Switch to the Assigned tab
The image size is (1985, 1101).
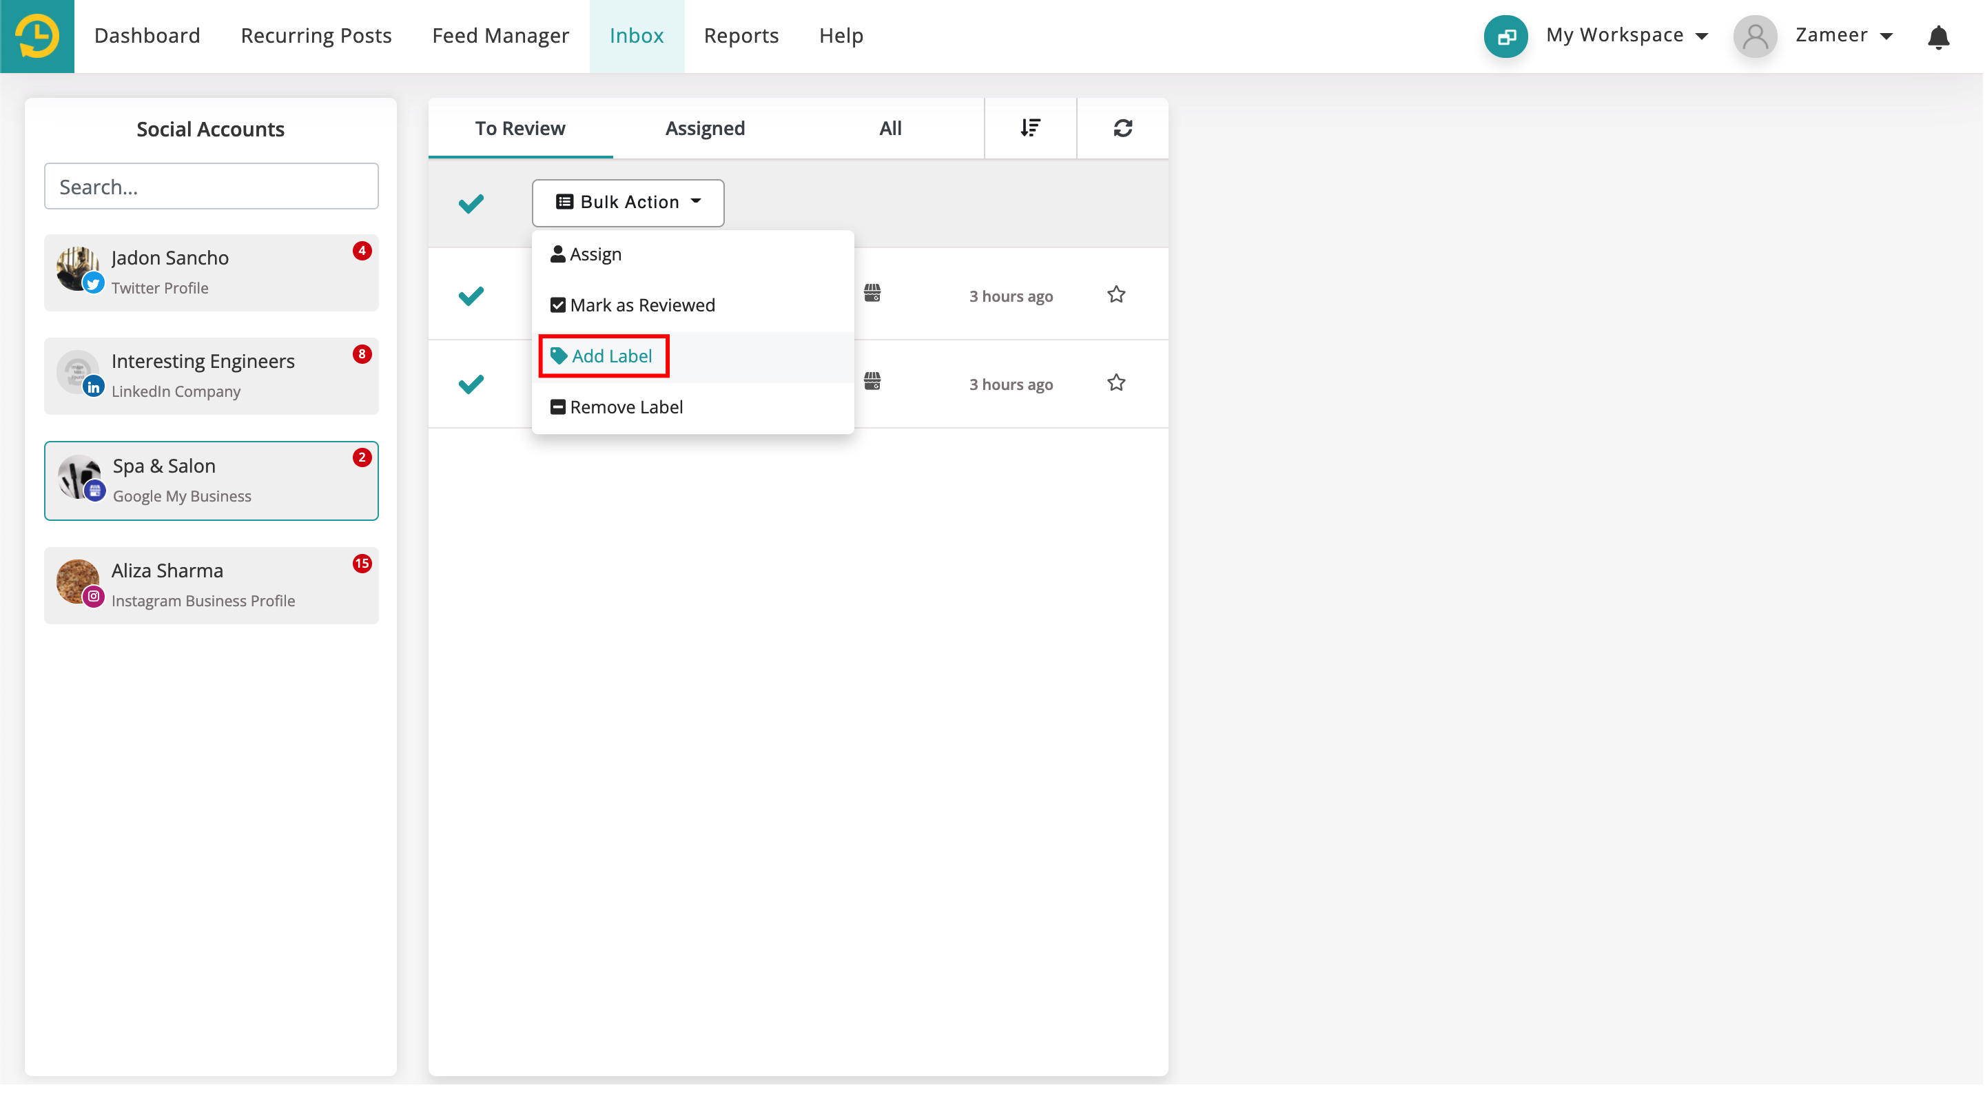click(705, 128)
